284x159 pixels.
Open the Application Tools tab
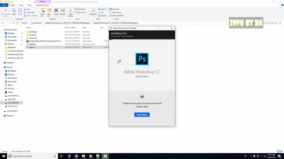(43, 5)
